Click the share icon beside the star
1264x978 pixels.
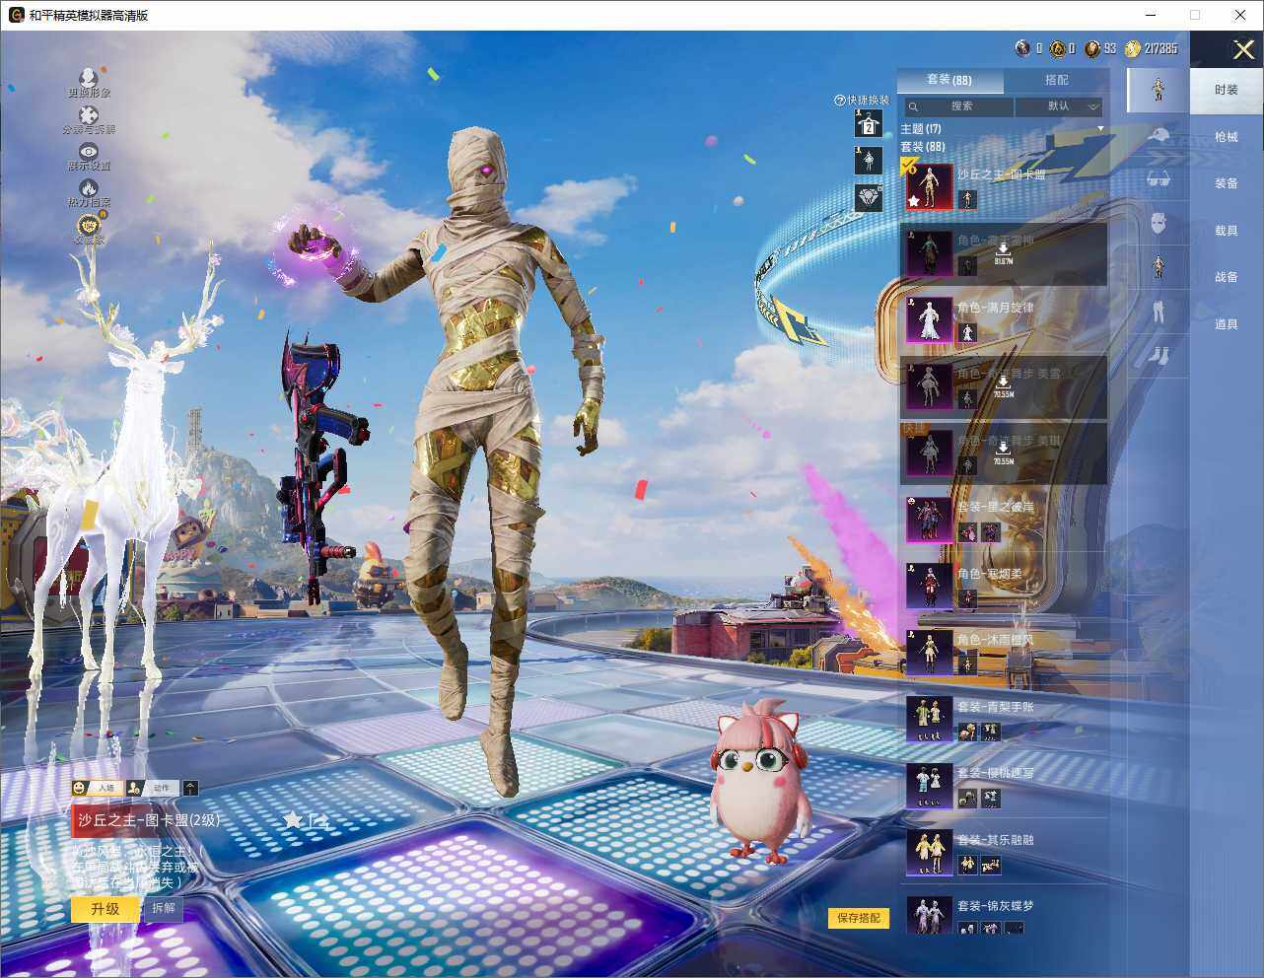pyautogui.click(x=318, y=819)
